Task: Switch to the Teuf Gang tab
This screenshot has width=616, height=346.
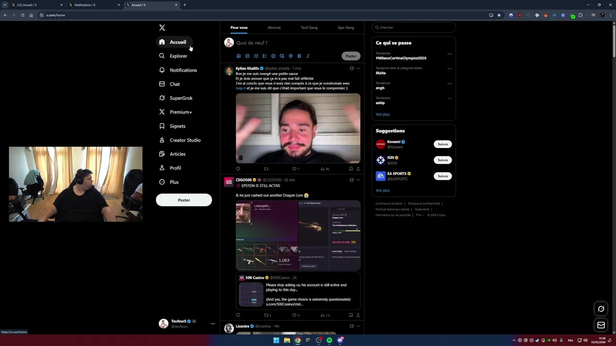Action: tap(309, 27)
